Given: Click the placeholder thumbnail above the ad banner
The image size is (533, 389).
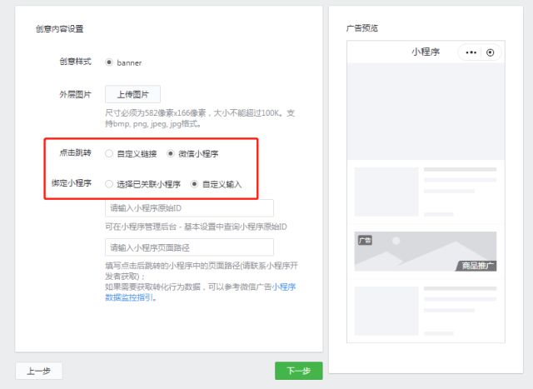Looking at the screenshot, I should tap(384, 192).
